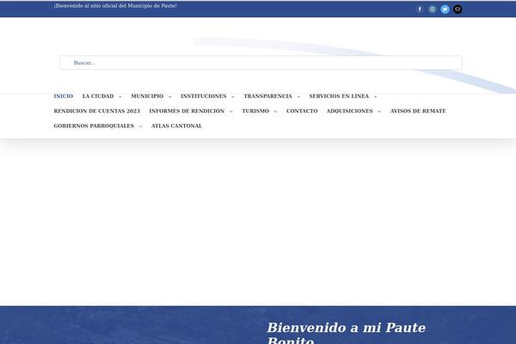The width and height of the screenshot is (516, 344).
Task: Expand the INFORMES DE RENDICION arrow
Action: click(x=230, y=112)
